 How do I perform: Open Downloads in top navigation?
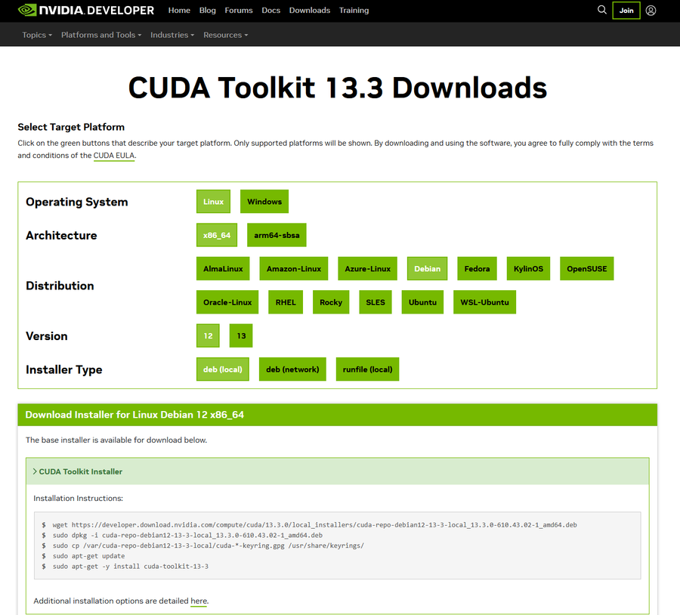310,10
